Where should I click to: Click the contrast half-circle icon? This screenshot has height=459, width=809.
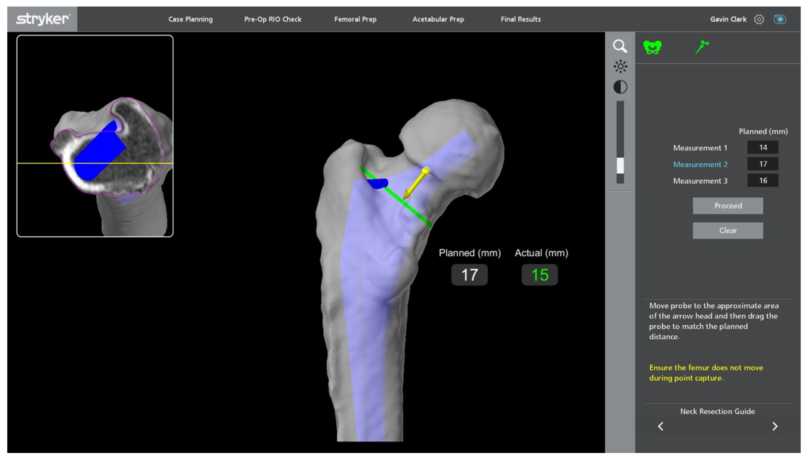620,87
